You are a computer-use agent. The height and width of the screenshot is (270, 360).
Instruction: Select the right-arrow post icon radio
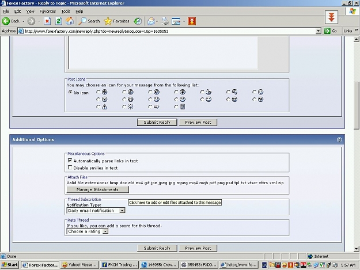click(150, 107)
